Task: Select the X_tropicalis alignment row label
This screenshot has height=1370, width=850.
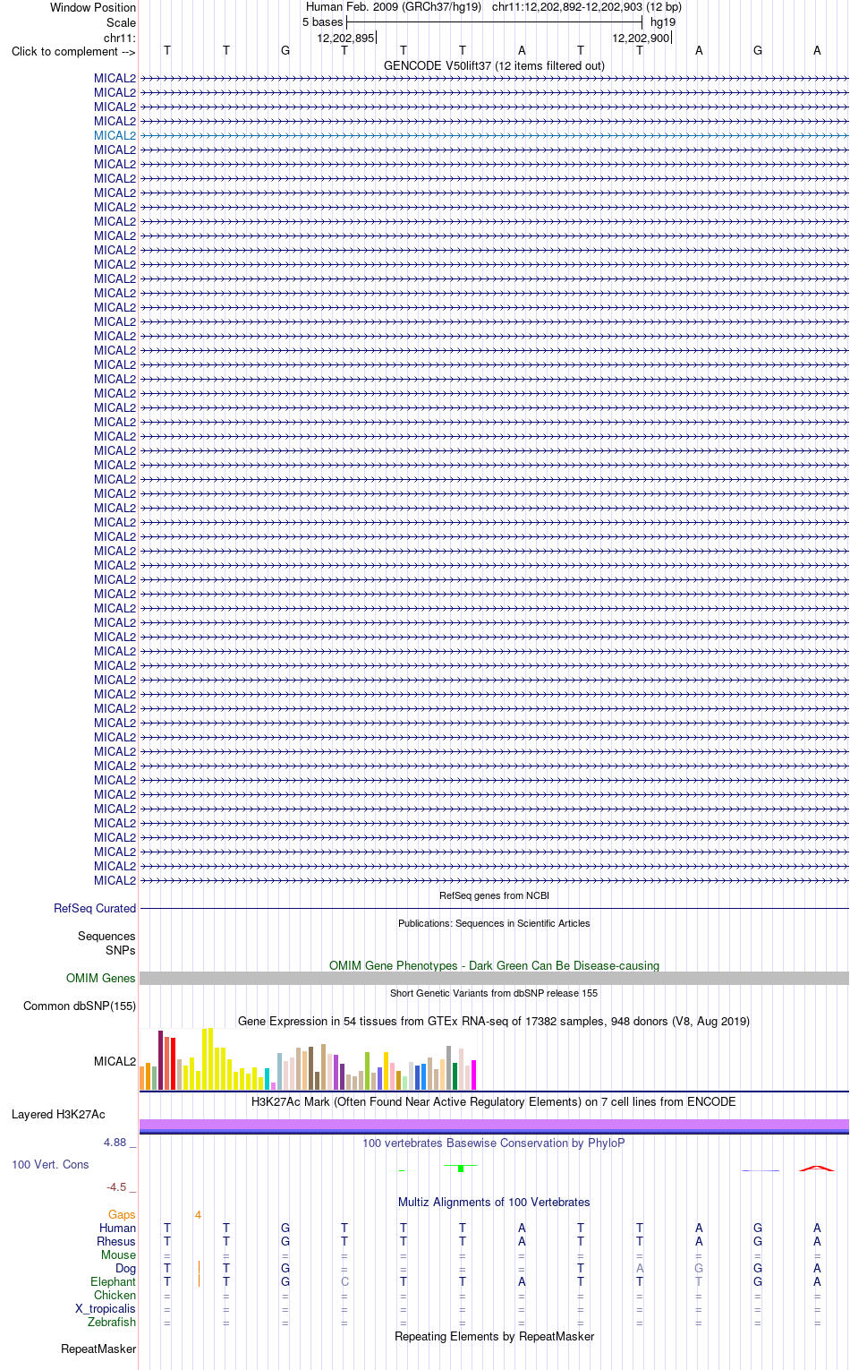Action: (x=106, y=1308)
